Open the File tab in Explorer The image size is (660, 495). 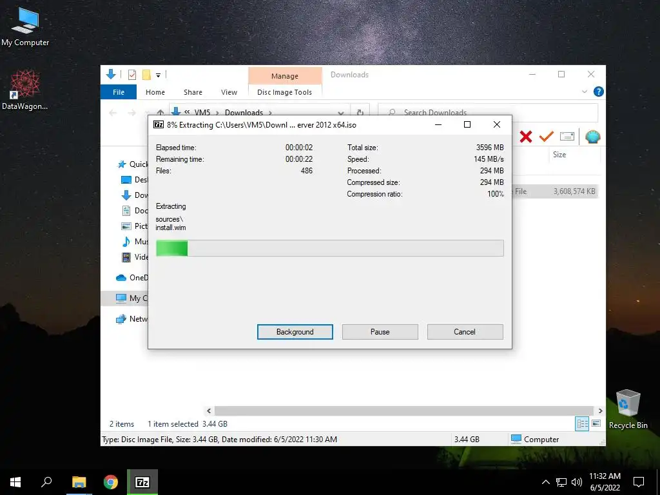[x=119, y=92]
